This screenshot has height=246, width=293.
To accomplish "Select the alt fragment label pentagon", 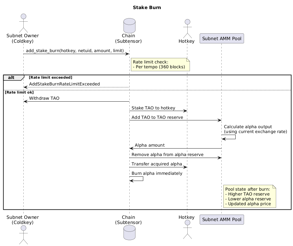I will tap(13, 77).
